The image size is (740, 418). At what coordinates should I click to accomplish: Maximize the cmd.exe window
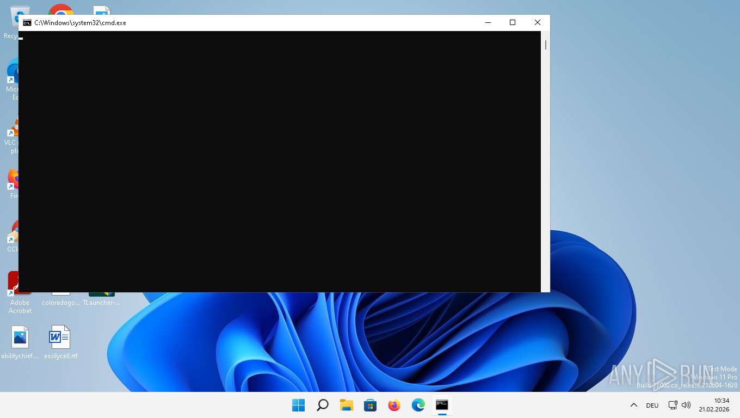(x=513, y=22)
